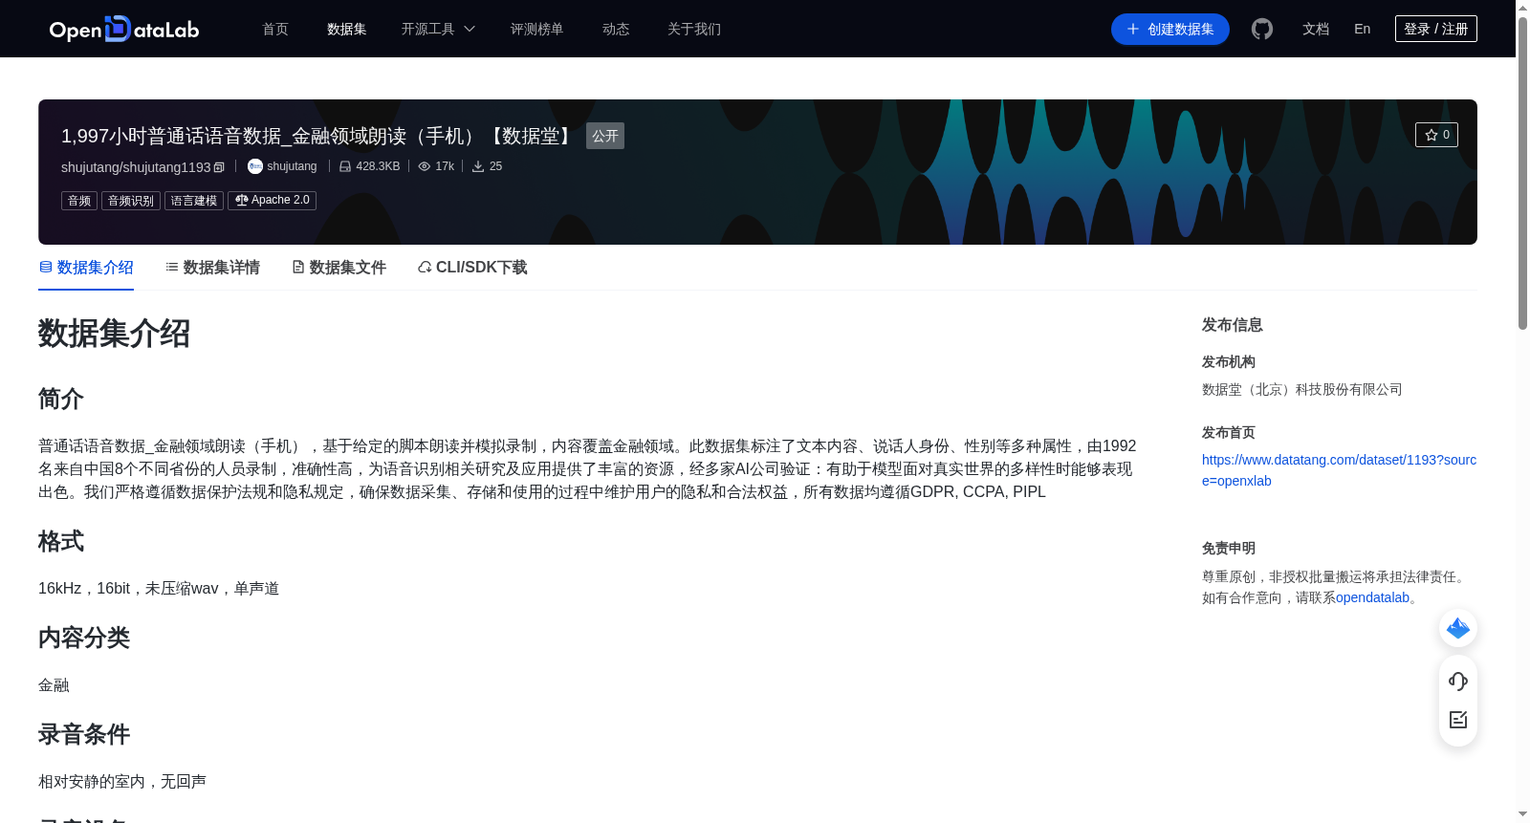Switch to the CLI/SDK下载 tab
The width and height of the screenshot is (1530, 823).
pyautogui.click(x=472, y=268)
